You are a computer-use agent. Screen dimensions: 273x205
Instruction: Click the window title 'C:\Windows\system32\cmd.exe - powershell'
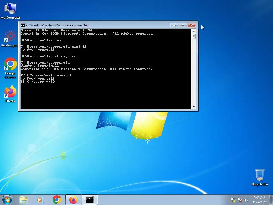point(58,25)
